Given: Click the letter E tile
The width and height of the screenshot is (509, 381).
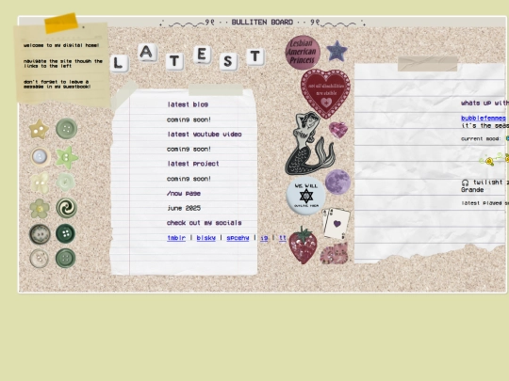Looking at the screenshot, I should point(202,55).
